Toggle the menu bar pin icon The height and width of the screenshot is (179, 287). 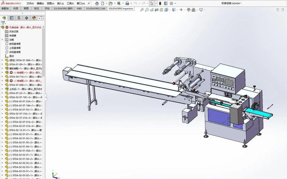(x=89, y=3)
